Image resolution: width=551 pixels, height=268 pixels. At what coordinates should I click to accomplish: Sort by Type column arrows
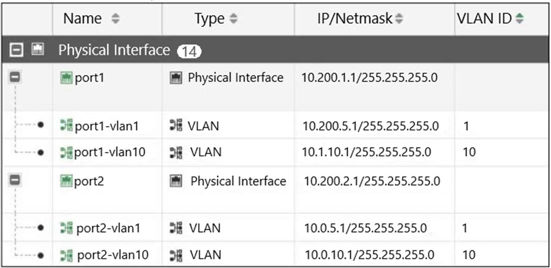(233, 19)
